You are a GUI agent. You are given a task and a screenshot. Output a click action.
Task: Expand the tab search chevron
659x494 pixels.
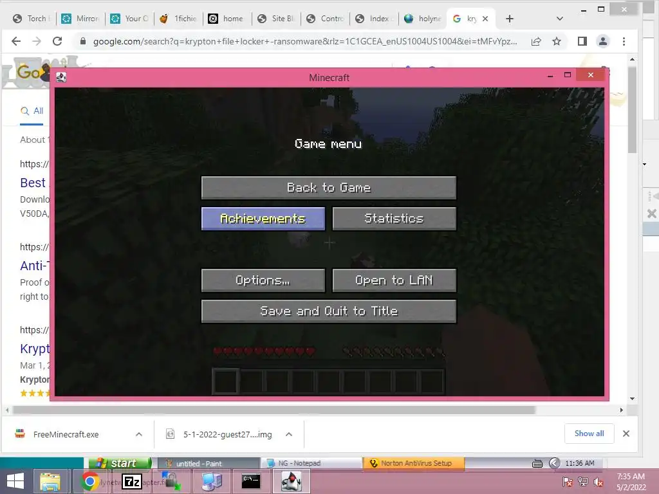(559, 19)
